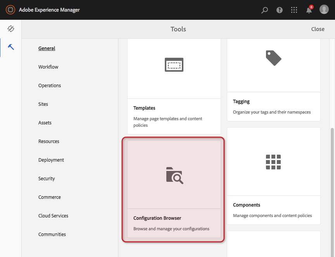The height and width of the screenshot is (257, 335).
Task: Select the General category
Action: click(x=47, y=48)
